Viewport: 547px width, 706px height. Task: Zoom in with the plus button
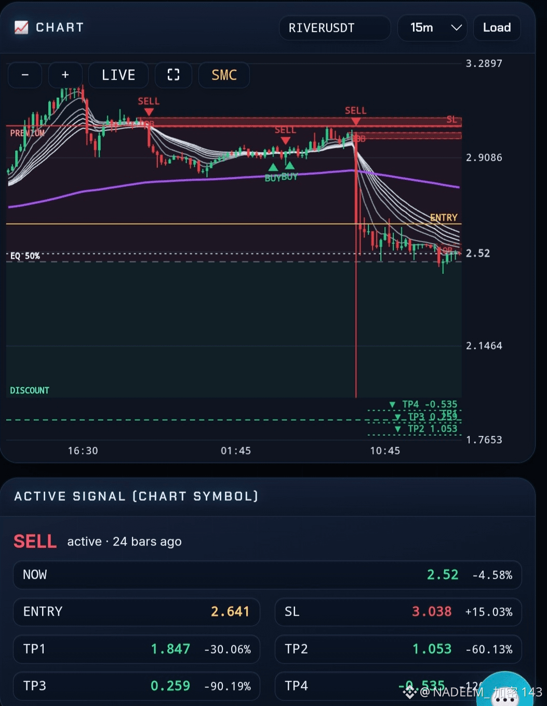click(x=65, y=75)
